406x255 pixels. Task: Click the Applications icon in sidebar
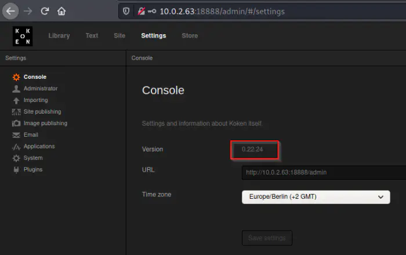[16, 147]
